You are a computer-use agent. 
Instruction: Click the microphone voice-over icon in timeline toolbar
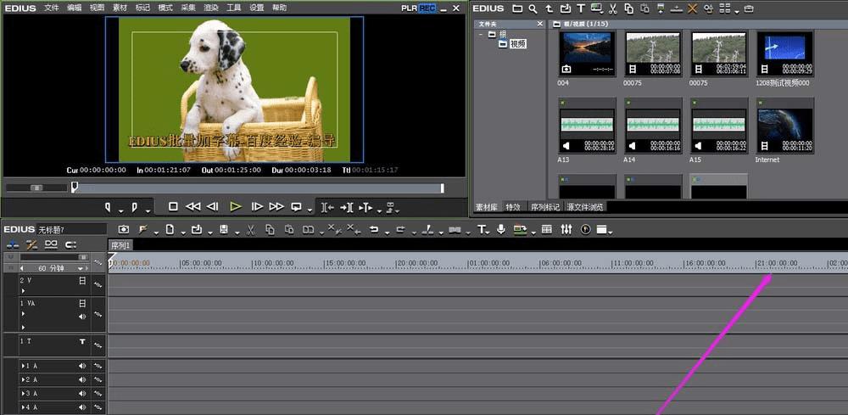[501, 229]
